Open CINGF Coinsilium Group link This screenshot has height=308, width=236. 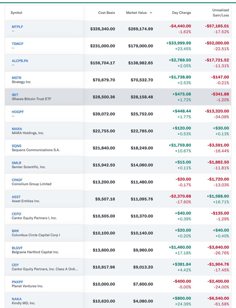tap(17, 180)
